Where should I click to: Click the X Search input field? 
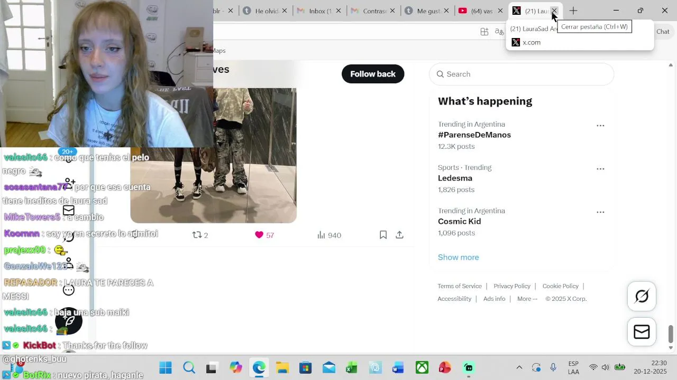[x=522, y=74]
